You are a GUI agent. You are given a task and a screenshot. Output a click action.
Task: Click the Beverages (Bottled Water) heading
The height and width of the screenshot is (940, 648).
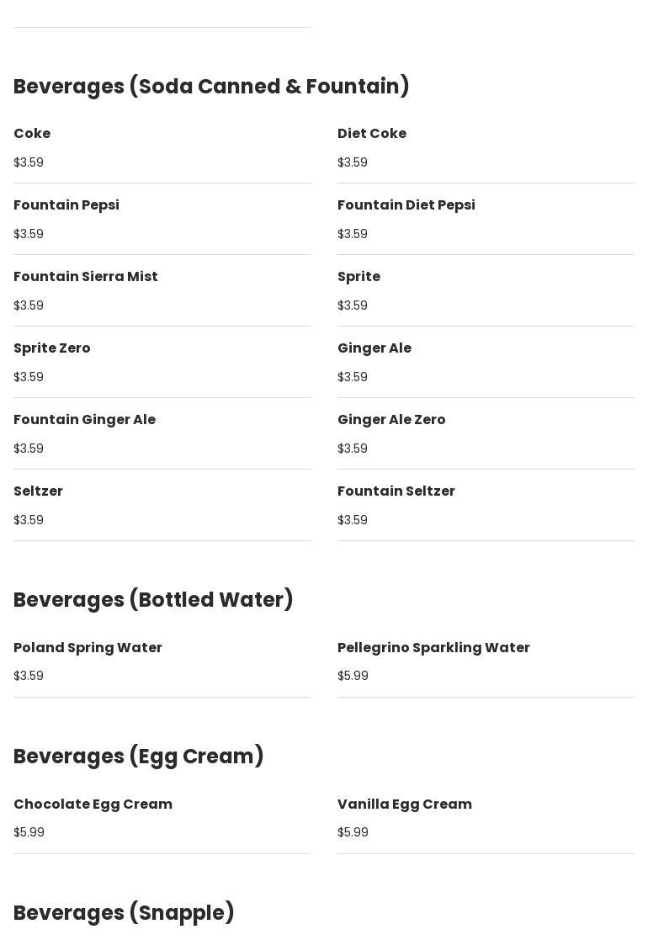[x=153, y=600]
